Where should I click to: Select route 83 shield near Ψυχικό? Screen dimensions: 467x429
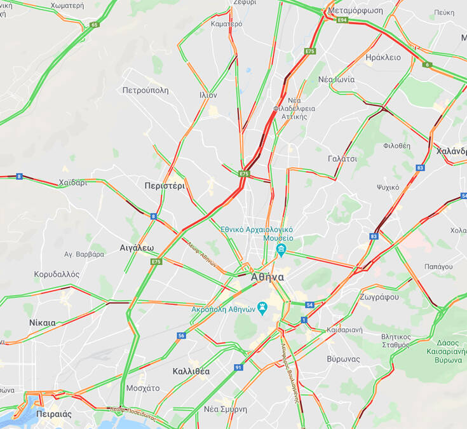pyautogui.click(x=420, y=168)
